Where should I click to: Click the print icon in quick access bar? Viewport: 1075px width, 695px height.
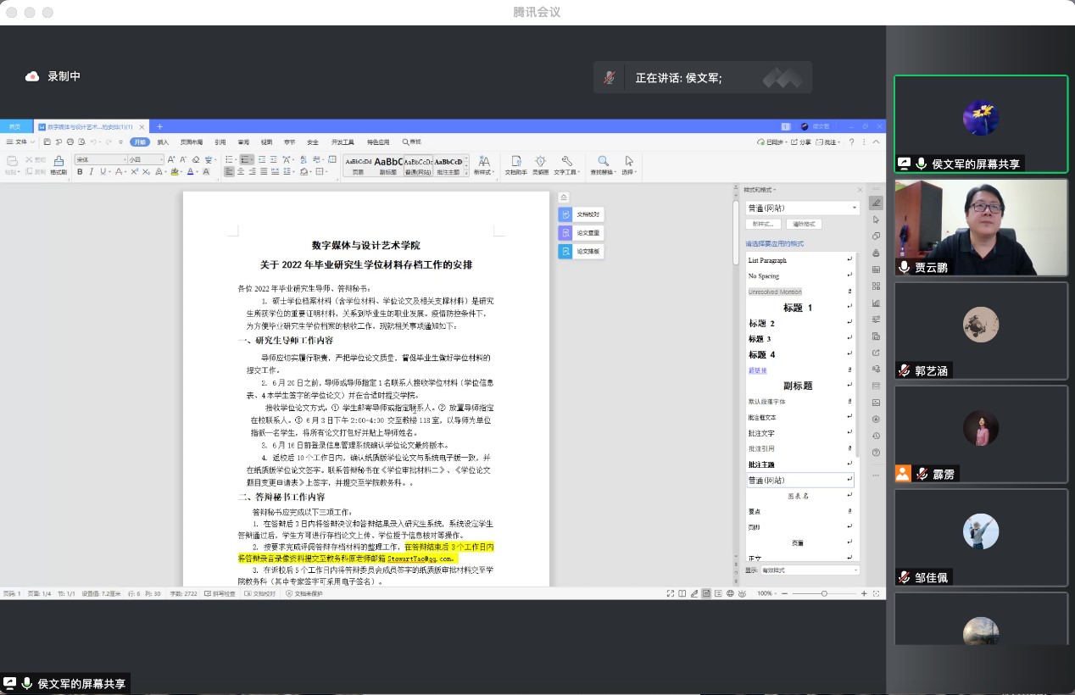pos(70,142)
